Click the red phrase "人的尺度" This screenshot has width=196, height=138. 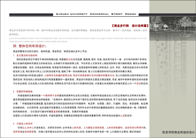pos(76,128)
